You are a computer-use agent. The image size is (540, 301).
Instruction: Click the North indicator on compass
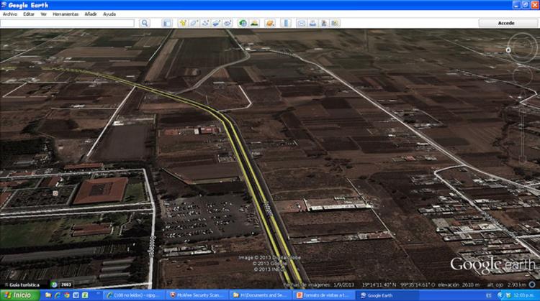tap(508, 50)
